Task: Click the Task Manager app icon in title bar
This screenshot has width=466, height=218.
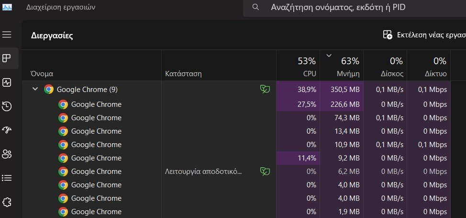Action: [7, 7]
